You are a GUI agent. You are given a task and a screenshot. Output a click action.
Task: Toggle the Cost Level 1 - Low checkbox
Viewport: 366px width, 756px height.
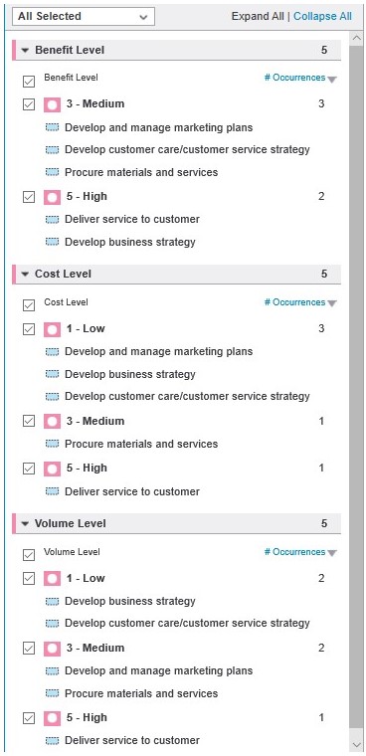point(29,329)
